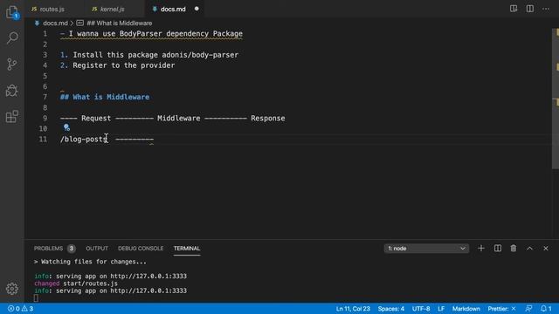The width and height of the screenshot is (559, 314).
Task: Change indentation via 'Spaces: 4'
Action: click(391, 309)
